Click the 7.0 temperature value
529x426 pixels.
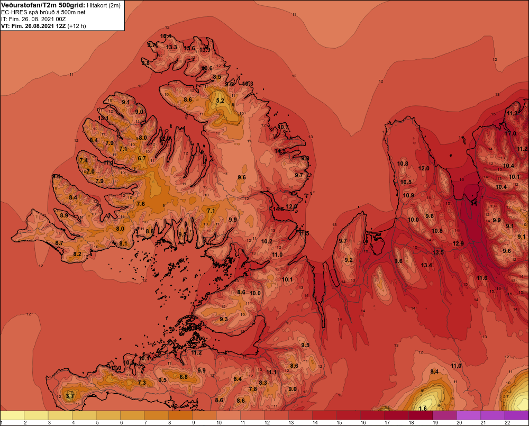90,171
